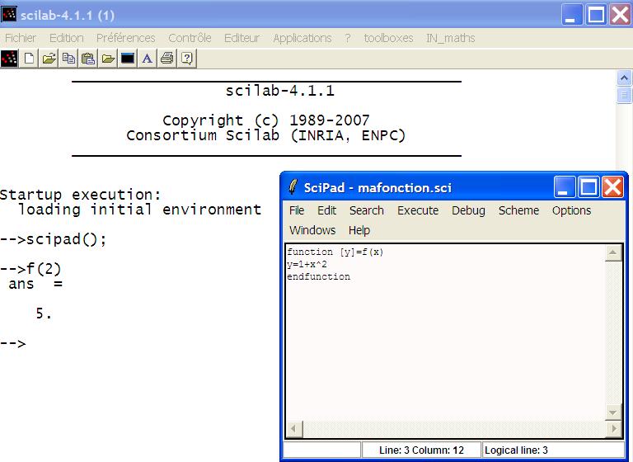Open the Applications menu
Image resolution: width=633 pixels, height=462 pixels.
(302, 38)
